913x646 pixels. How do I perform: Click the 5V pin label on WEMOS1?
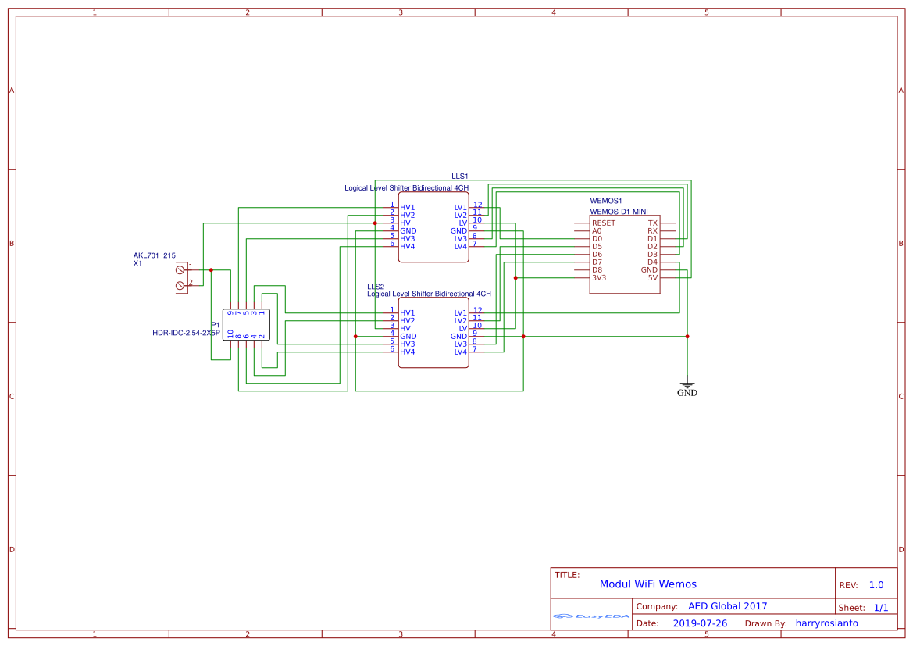[x=653, y=278]
